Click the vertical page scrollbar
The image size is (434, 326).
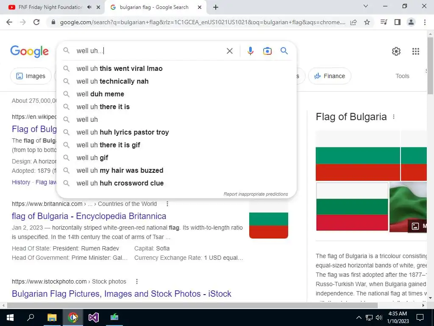(430, 65)
